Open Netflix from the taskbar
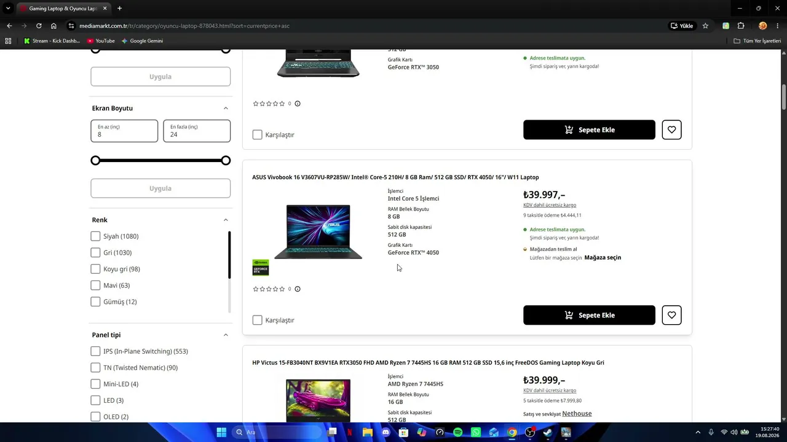The height and width of the screenshot is (442, 787). click(x=350, y=432)
